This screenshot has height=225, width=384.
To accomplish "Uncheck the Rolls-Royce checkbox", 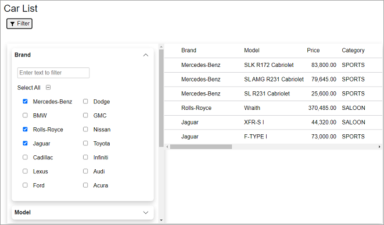I will point(25,129).
